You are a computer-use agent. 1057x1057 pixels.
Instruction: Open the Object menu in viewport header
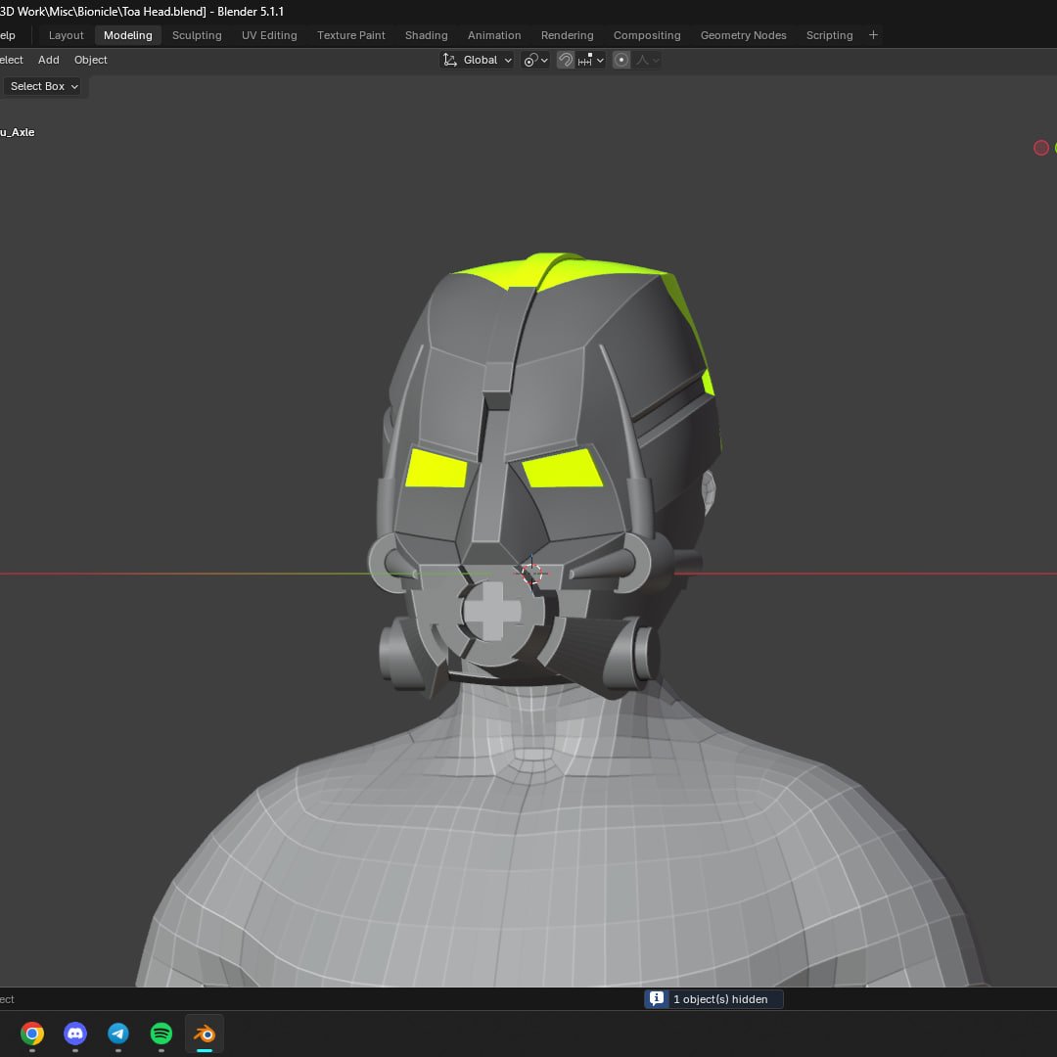(90, 60)
